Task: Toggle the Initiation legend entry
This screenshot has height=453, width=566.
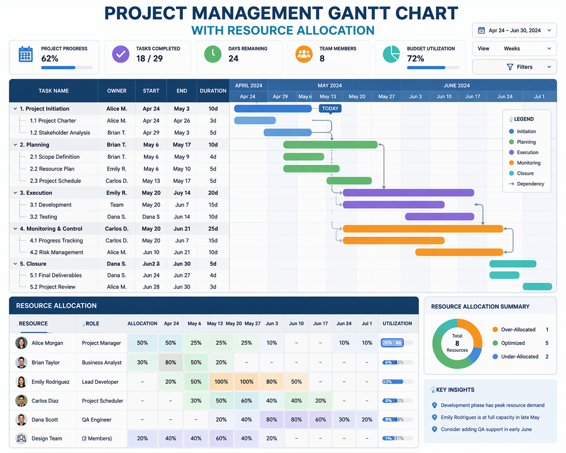Action: pos(522,131)
